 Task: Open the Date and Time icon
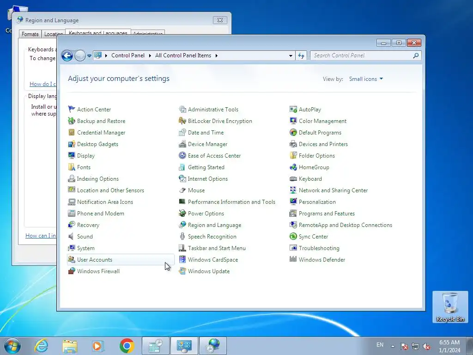coord(182,132)
